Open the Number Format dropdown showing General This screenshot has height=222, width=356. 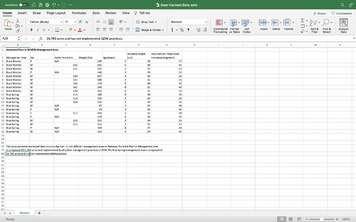[188, 21]
